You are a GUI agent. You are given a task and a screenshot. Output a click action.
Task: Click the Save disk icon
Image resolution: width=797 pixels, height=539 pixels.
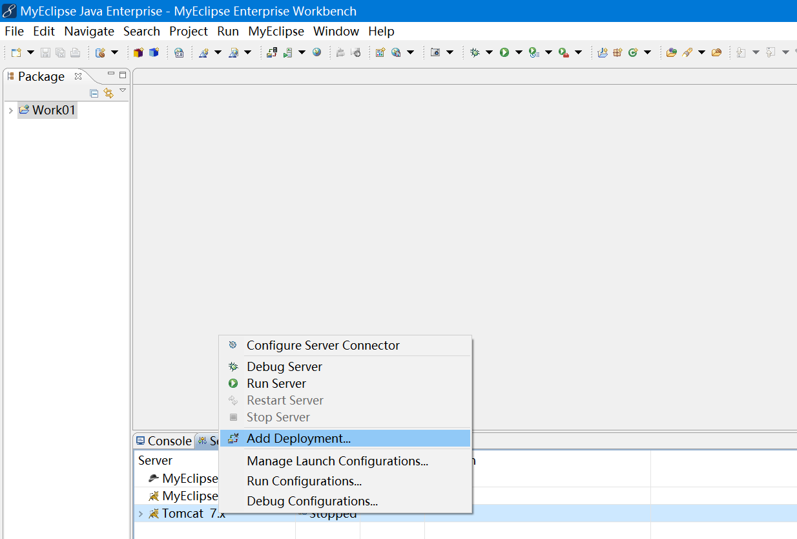click(x=46, y=52)
